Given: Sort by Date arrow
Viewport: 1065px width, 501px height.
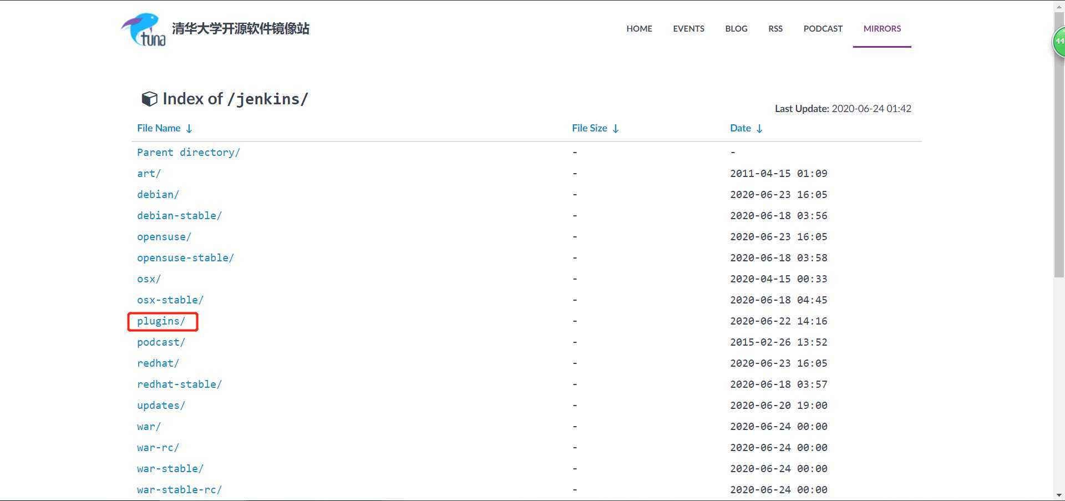Looking at the screenshot, I should point(759,129).
